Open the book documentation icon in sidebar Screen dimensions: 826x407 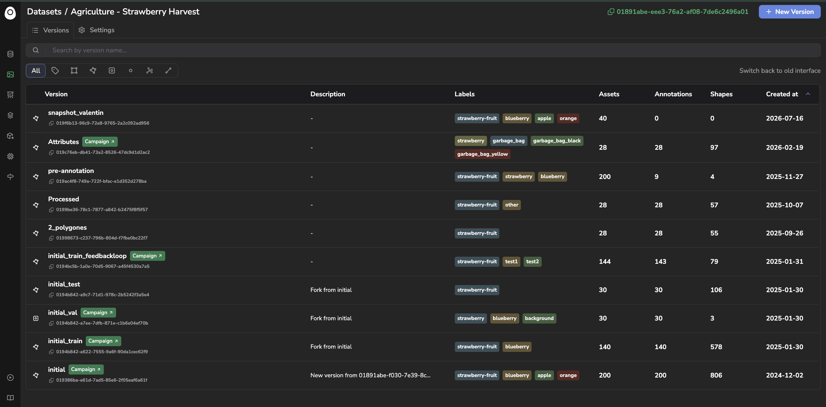click(10, 398)
